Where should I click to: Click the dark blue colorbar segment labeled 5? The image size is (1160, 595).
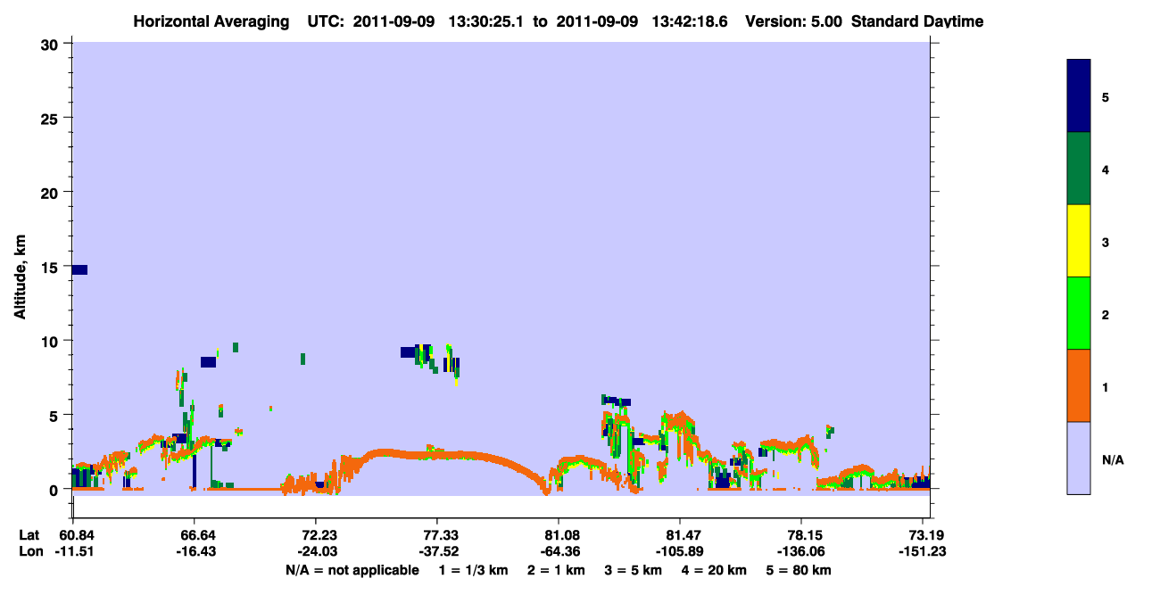1079,96
